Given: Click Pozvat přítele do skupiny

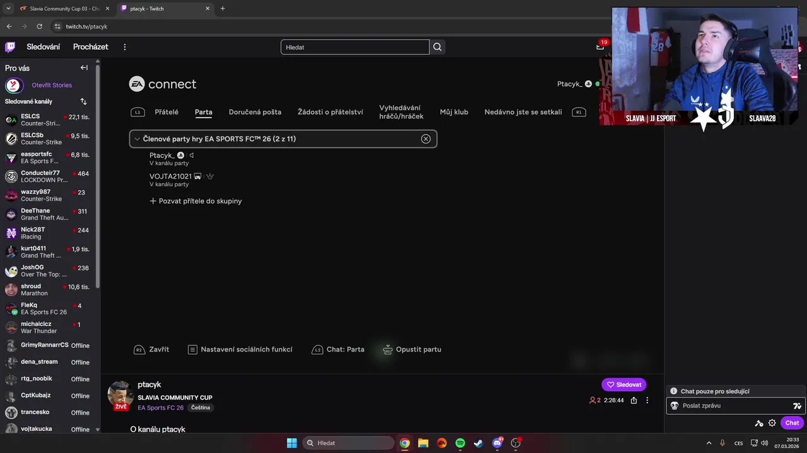Looking at the screenshot, I should (x=195, y=201).
